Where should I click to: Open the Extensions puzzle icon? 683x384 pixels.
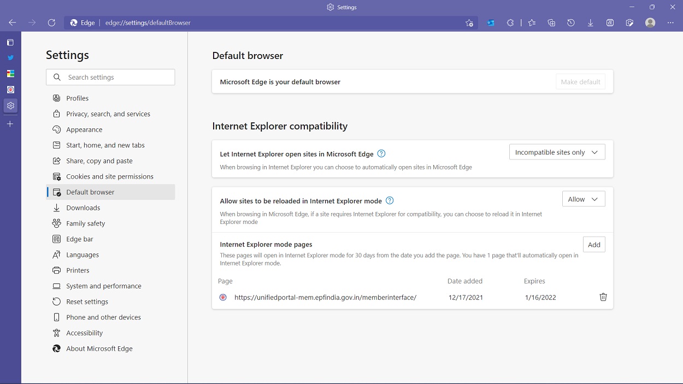(510, 23)
